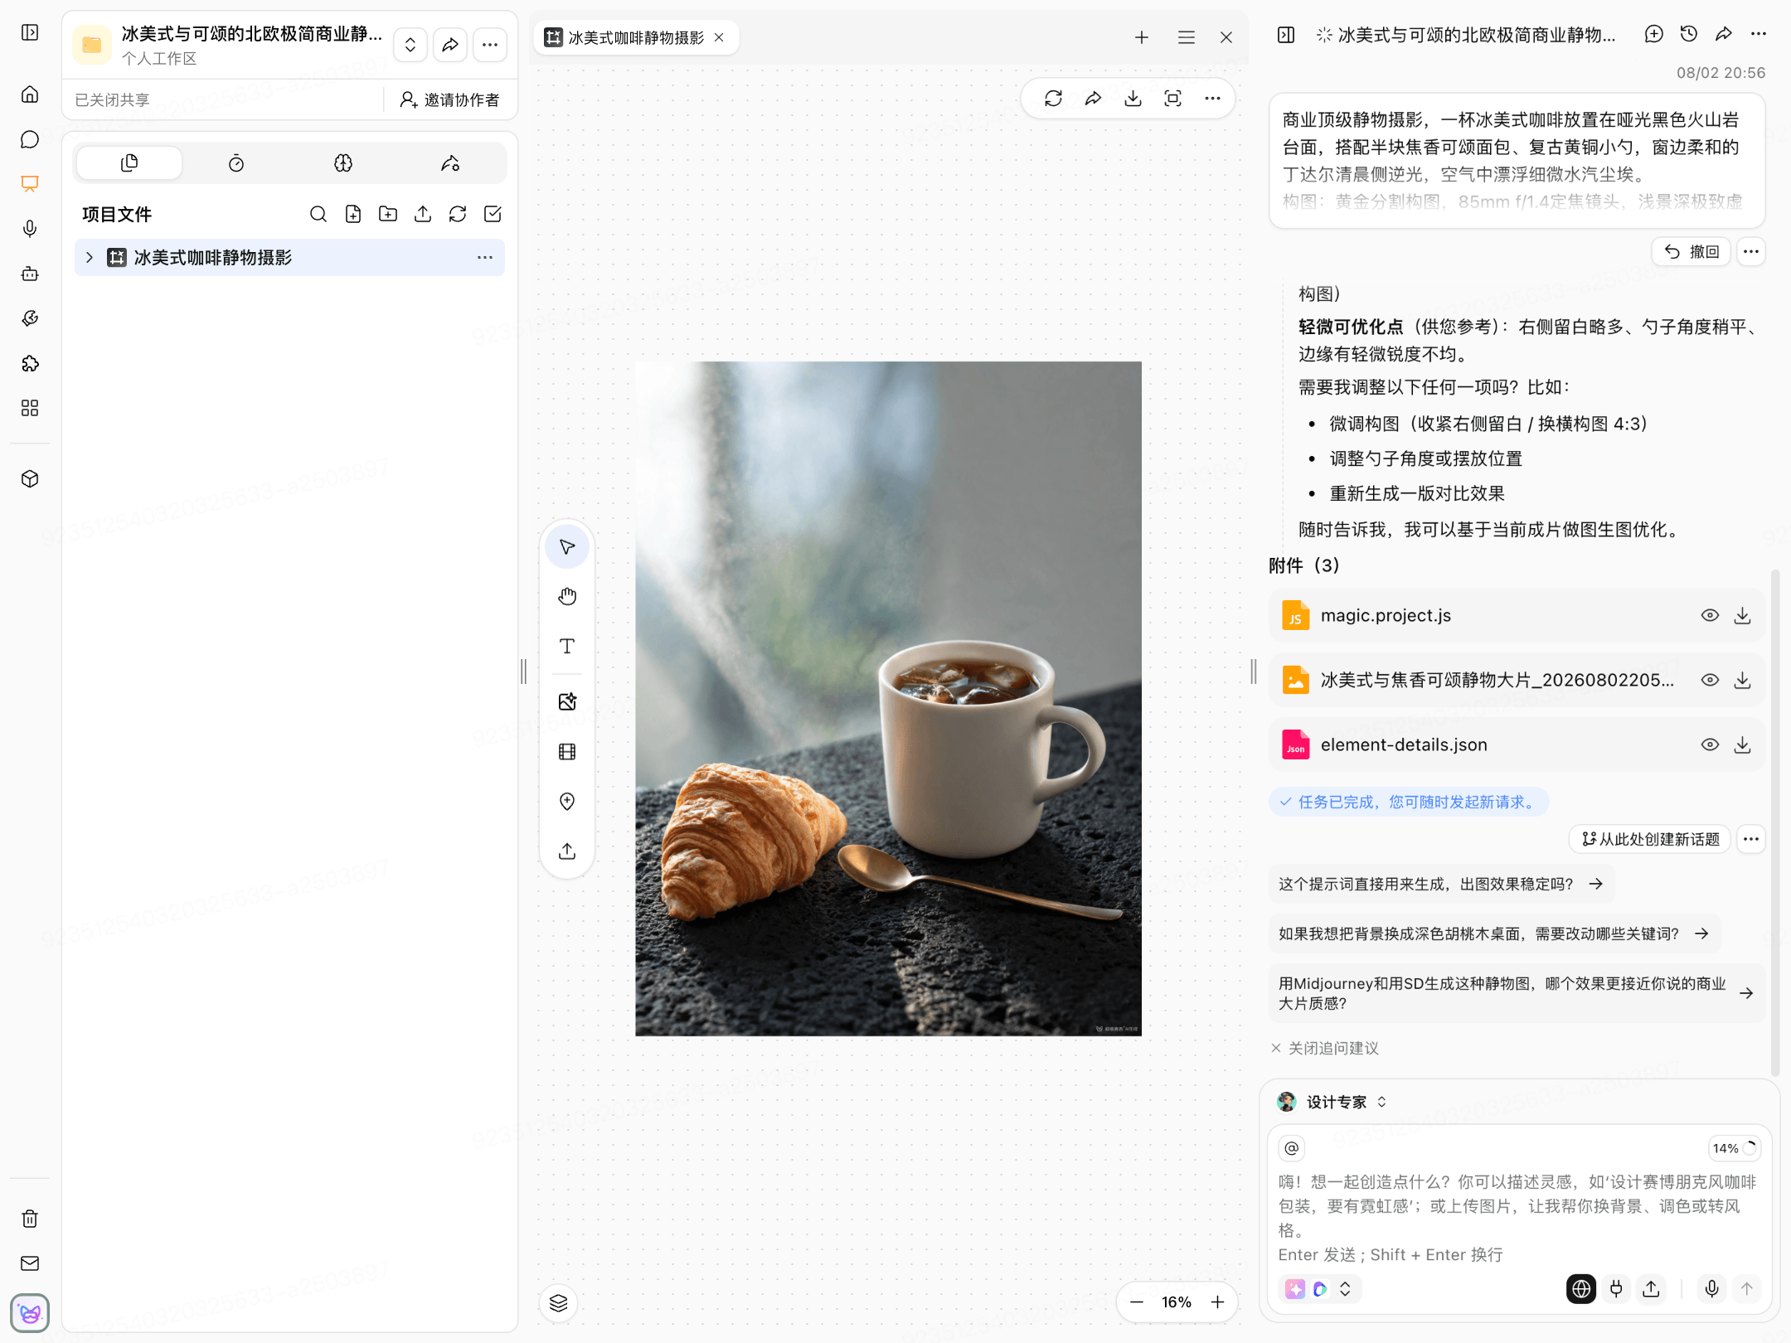Choose the pointer select tool on the canvas toolbar
1791x1343 pixels.
click(x=567, y=547)
